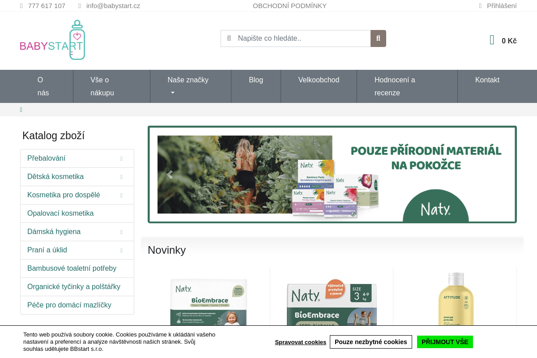The width and height of the screenshot is (537, 358).
Task: Click the phone icon next to 777 617 107
Action: 21,6
